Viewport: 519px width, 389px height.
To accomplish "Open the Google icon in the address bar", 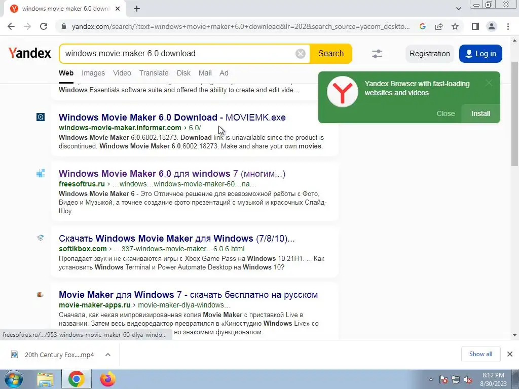I will (422, 26).
